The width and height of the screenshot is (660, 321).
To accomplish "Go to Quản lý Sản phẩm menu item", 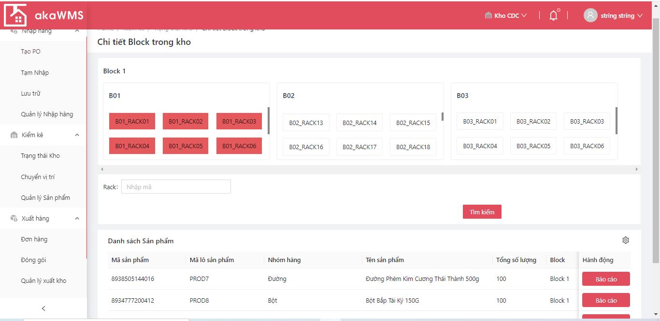I will coord(45,198).
